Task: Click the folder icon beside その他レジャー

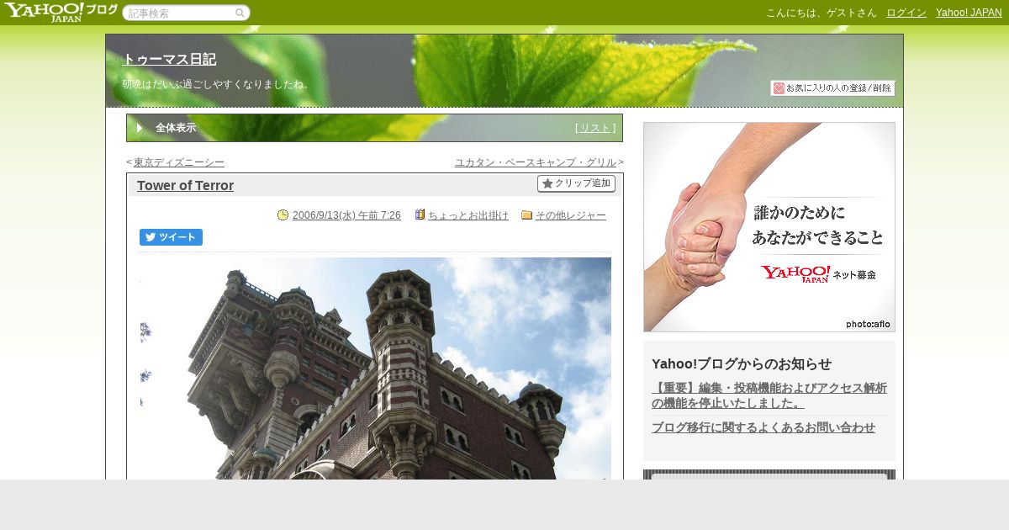Action: click(527, 215)
